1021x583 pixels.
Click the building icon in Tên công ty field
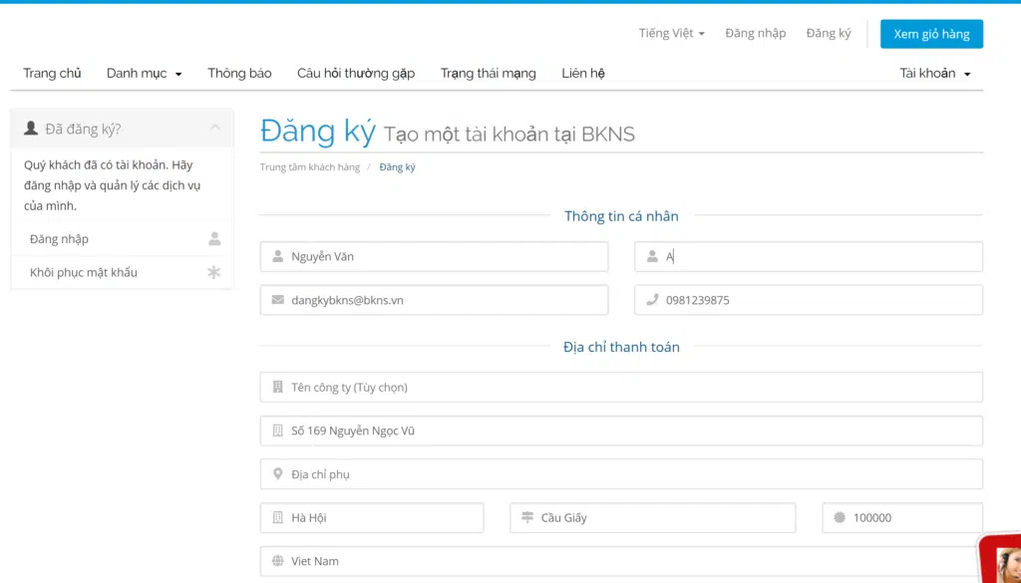pos(277,387)
